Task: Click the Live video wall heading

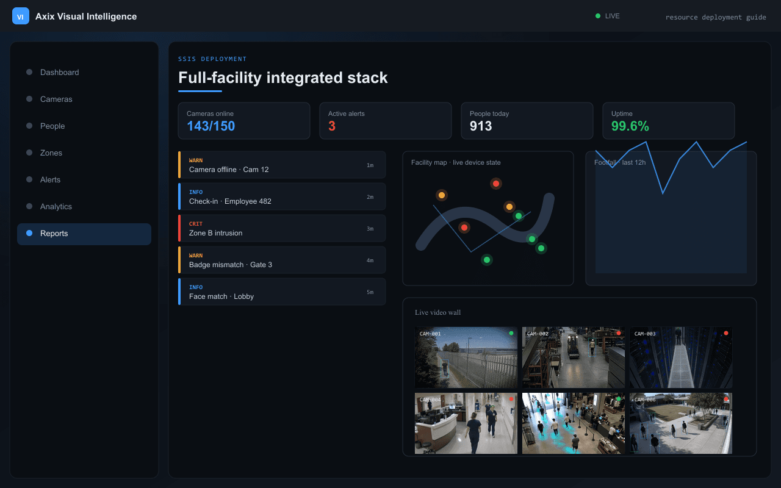Action: pos(438,312)
